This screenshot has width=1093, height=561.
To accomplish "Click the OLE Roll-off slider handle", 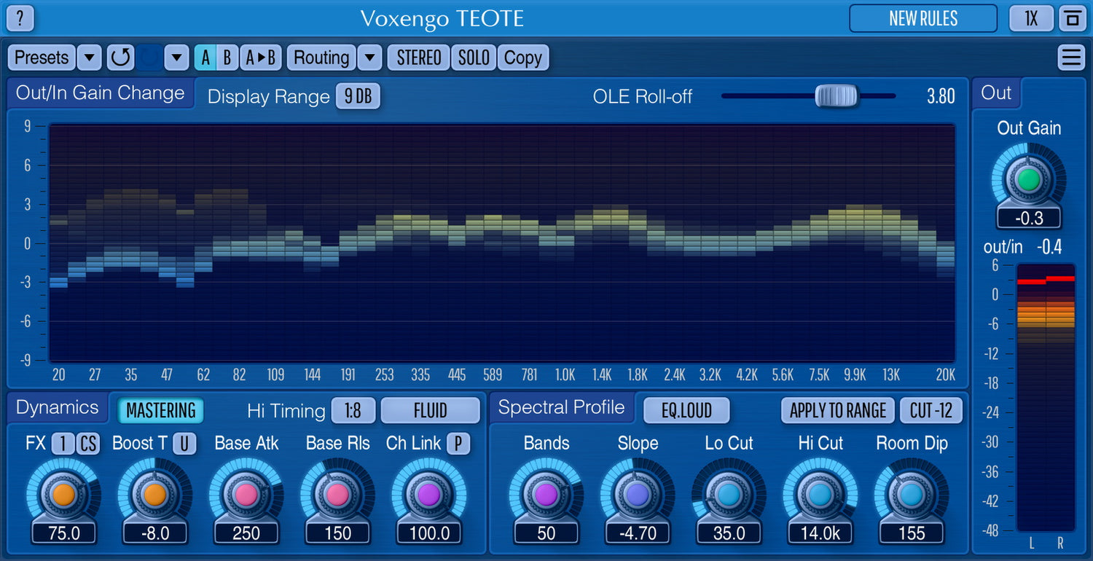I will (836, 96).
